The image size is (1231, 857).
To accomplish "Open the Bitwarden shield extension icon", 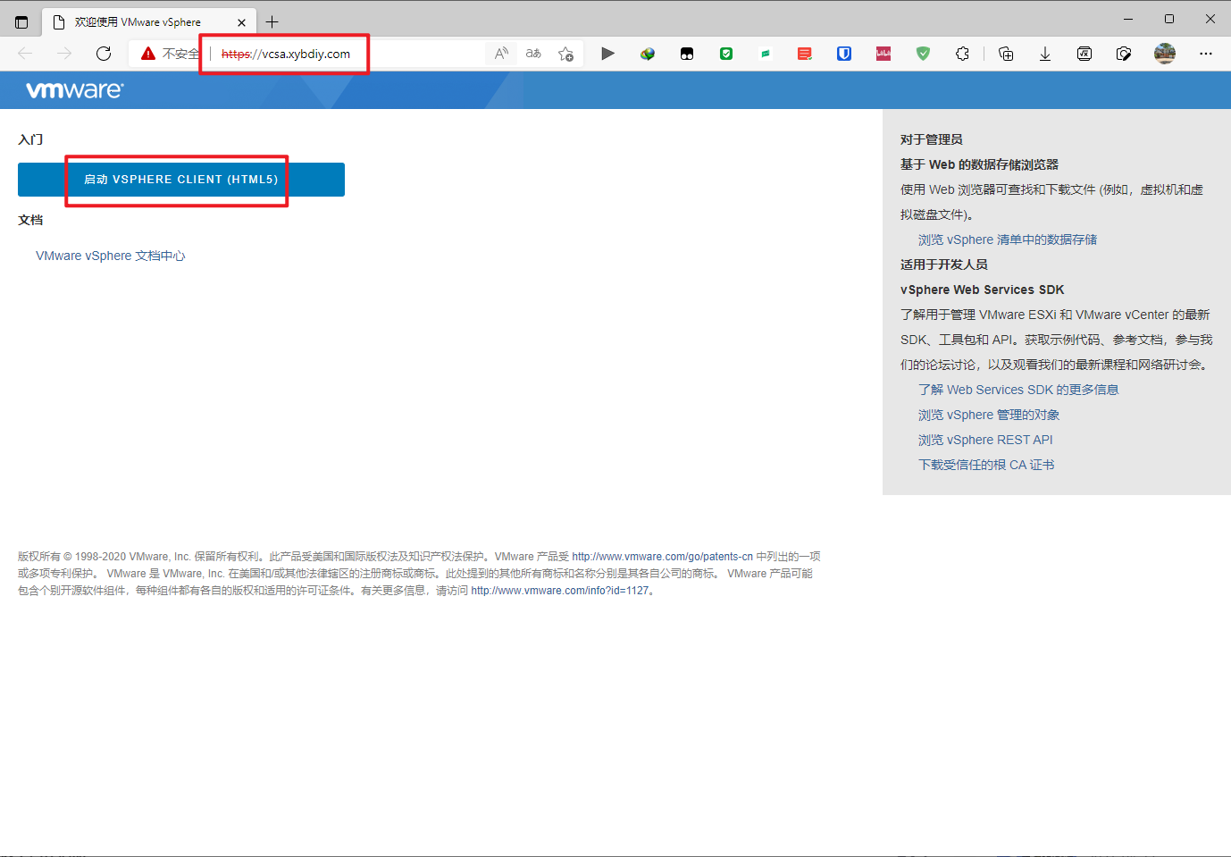I will point(844,54).
